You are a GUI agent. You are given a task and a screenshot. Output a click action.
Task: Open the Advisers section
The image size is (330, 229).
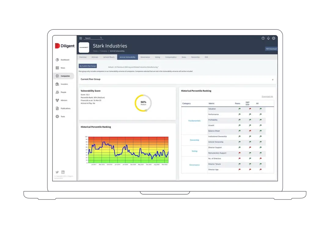63,100
